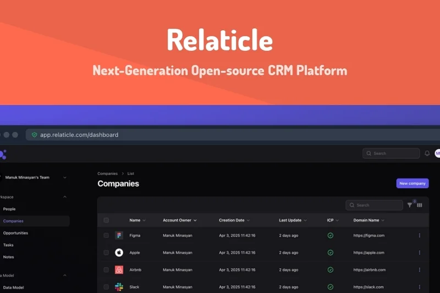Open row actions menu for Apple
Screen dimensions: 440x293
tap(420, 252)
